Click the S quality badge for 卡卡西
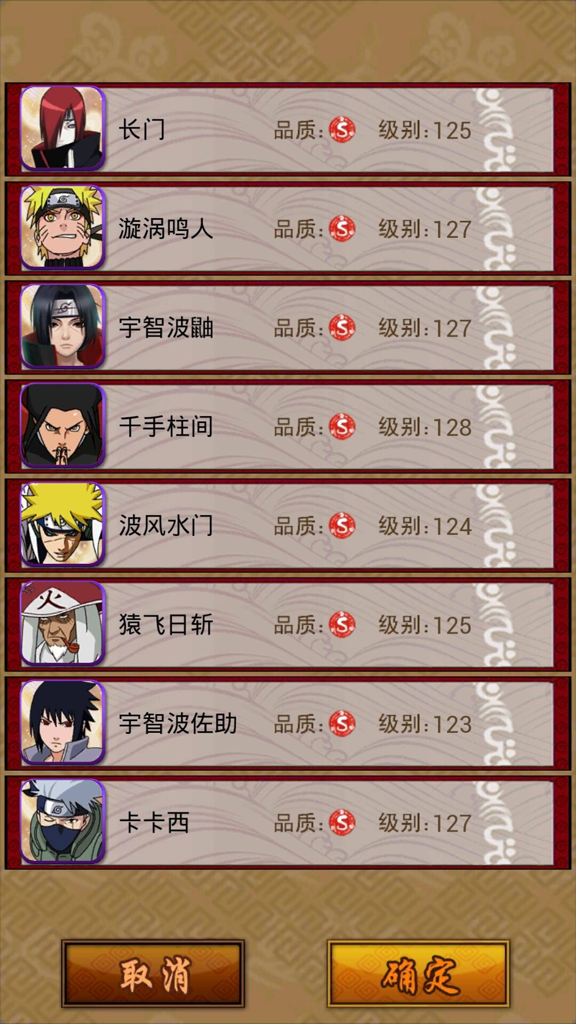 pos(342,822)
